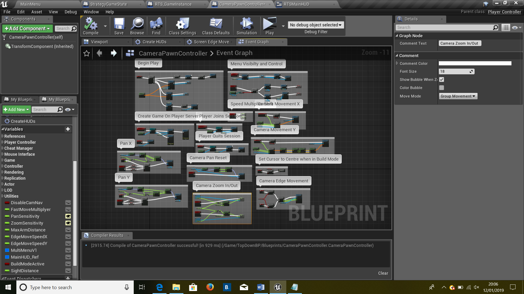
Task: Open the debug object selection dropdown
Action: [316, 25]
